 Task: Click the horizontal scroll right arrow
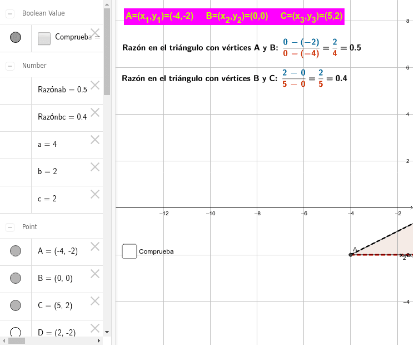[x=99, y=340]
